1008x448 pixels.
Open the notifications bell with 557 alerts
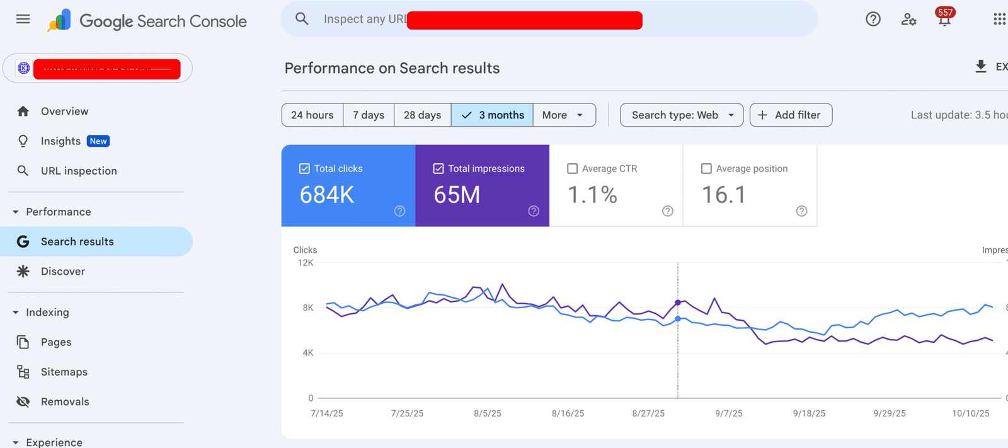point(944,19)
